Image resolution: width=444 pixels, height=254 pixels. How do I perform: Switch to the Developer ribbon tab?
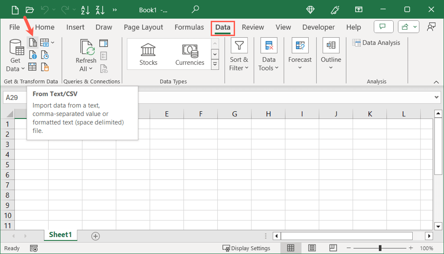(x=317, y=27)
